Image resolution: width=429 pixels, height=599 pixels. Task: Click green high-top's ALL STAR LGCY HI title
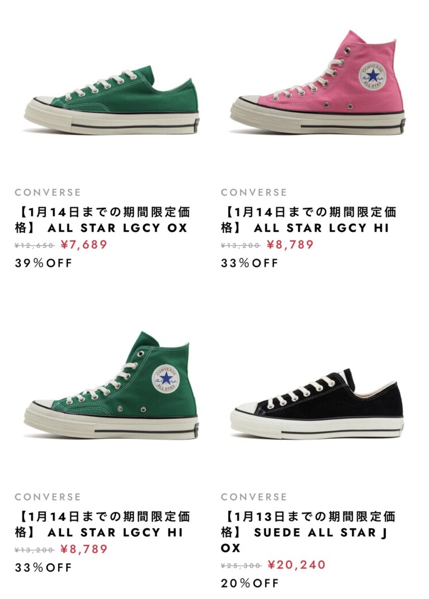pyautogui.click(x=102, y=525)
